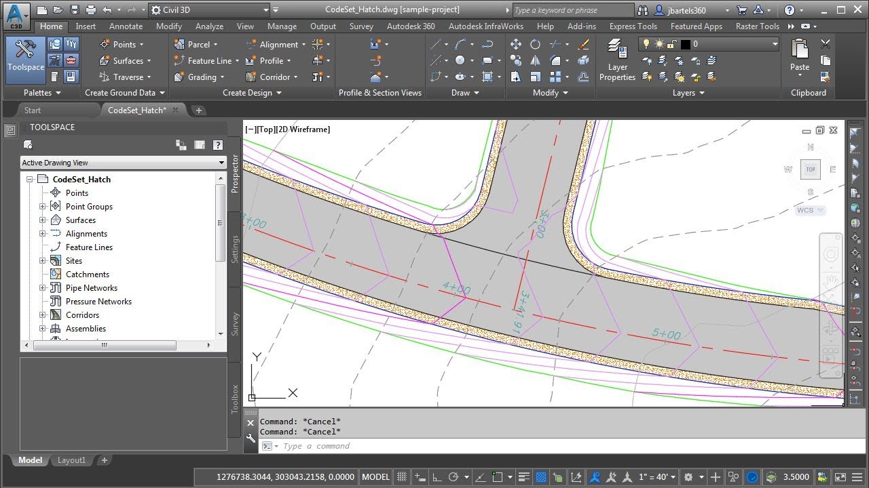The width and height of the screenshot is (869, 488).
Task: Switch to the Insert ribbon tab
Action: coord(86,26)
